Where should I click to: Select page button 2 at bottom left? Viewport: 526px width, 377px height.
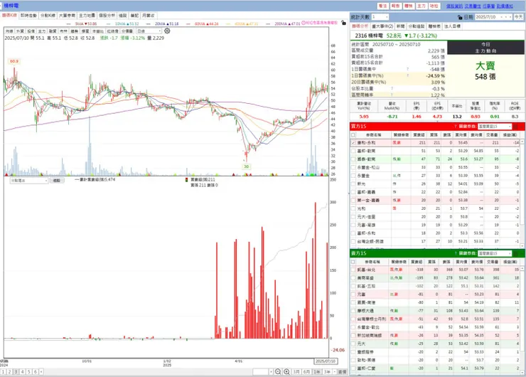click(9, 371)
